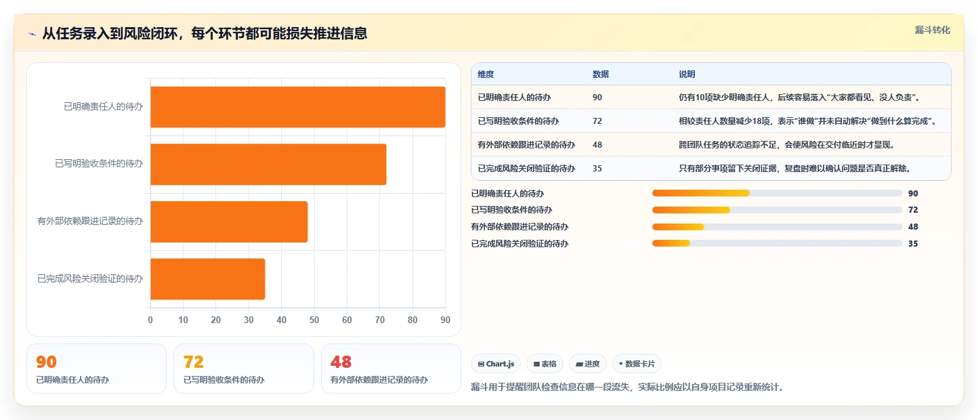978x420 pixels.
Task: Click chart y-axis label 已明确责任人的待办
Action: pyautogui.click(x=103, y=107)
